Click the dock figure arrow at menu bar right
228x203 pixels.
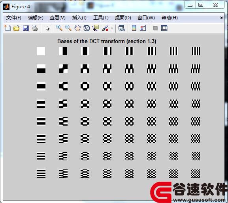coord(221,18)
